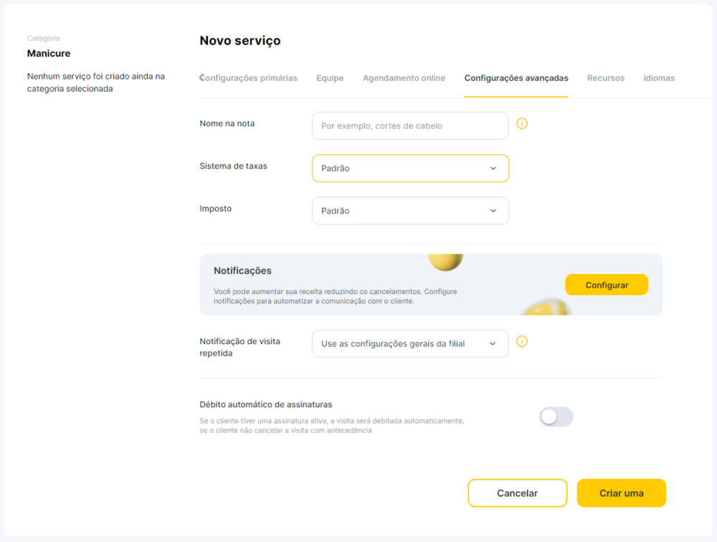Image resolution: width=717 pixels, height=542 pixels.
Task: Click the Configurar notifications button
Action: tap(607, 285)
